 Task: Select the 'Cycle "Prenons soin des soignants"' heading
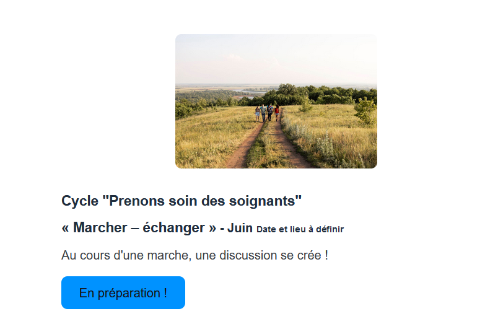181,201
